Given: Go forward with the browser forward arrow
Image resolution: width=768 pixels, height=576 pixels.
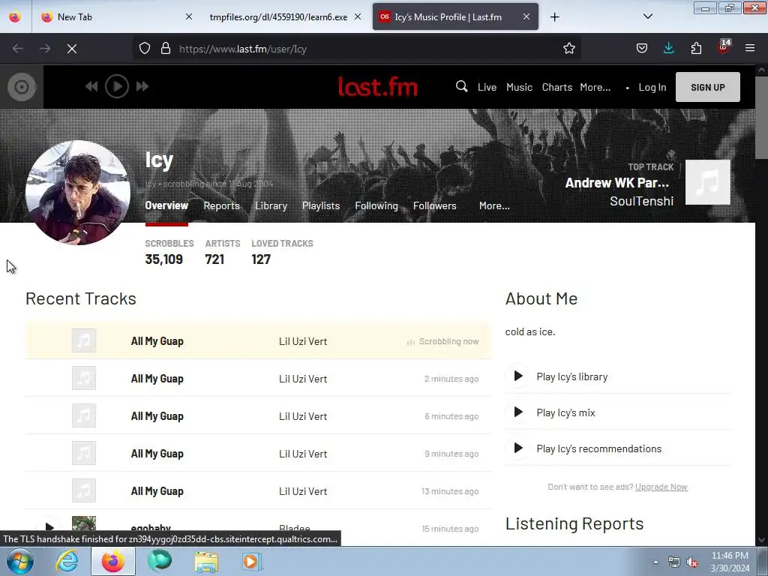Looking at the screenshot, I should point(45,49).
